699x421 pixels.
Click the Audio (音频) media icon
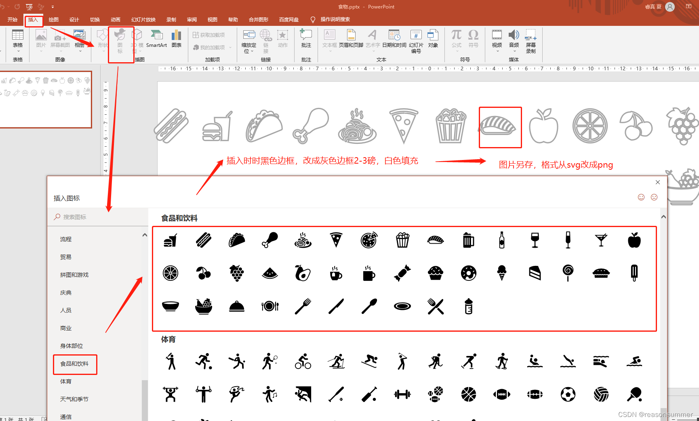click(514, 35)
